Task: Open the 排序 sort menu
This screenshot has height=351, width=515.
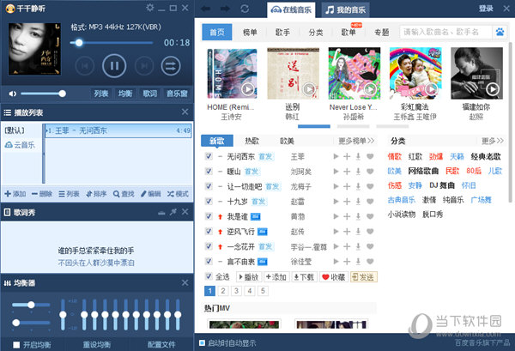Action: tap(96, 194)
